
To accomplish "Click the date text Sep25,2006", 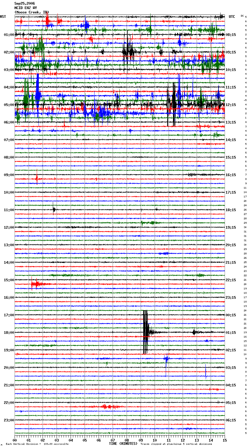I will click(25, 4).
